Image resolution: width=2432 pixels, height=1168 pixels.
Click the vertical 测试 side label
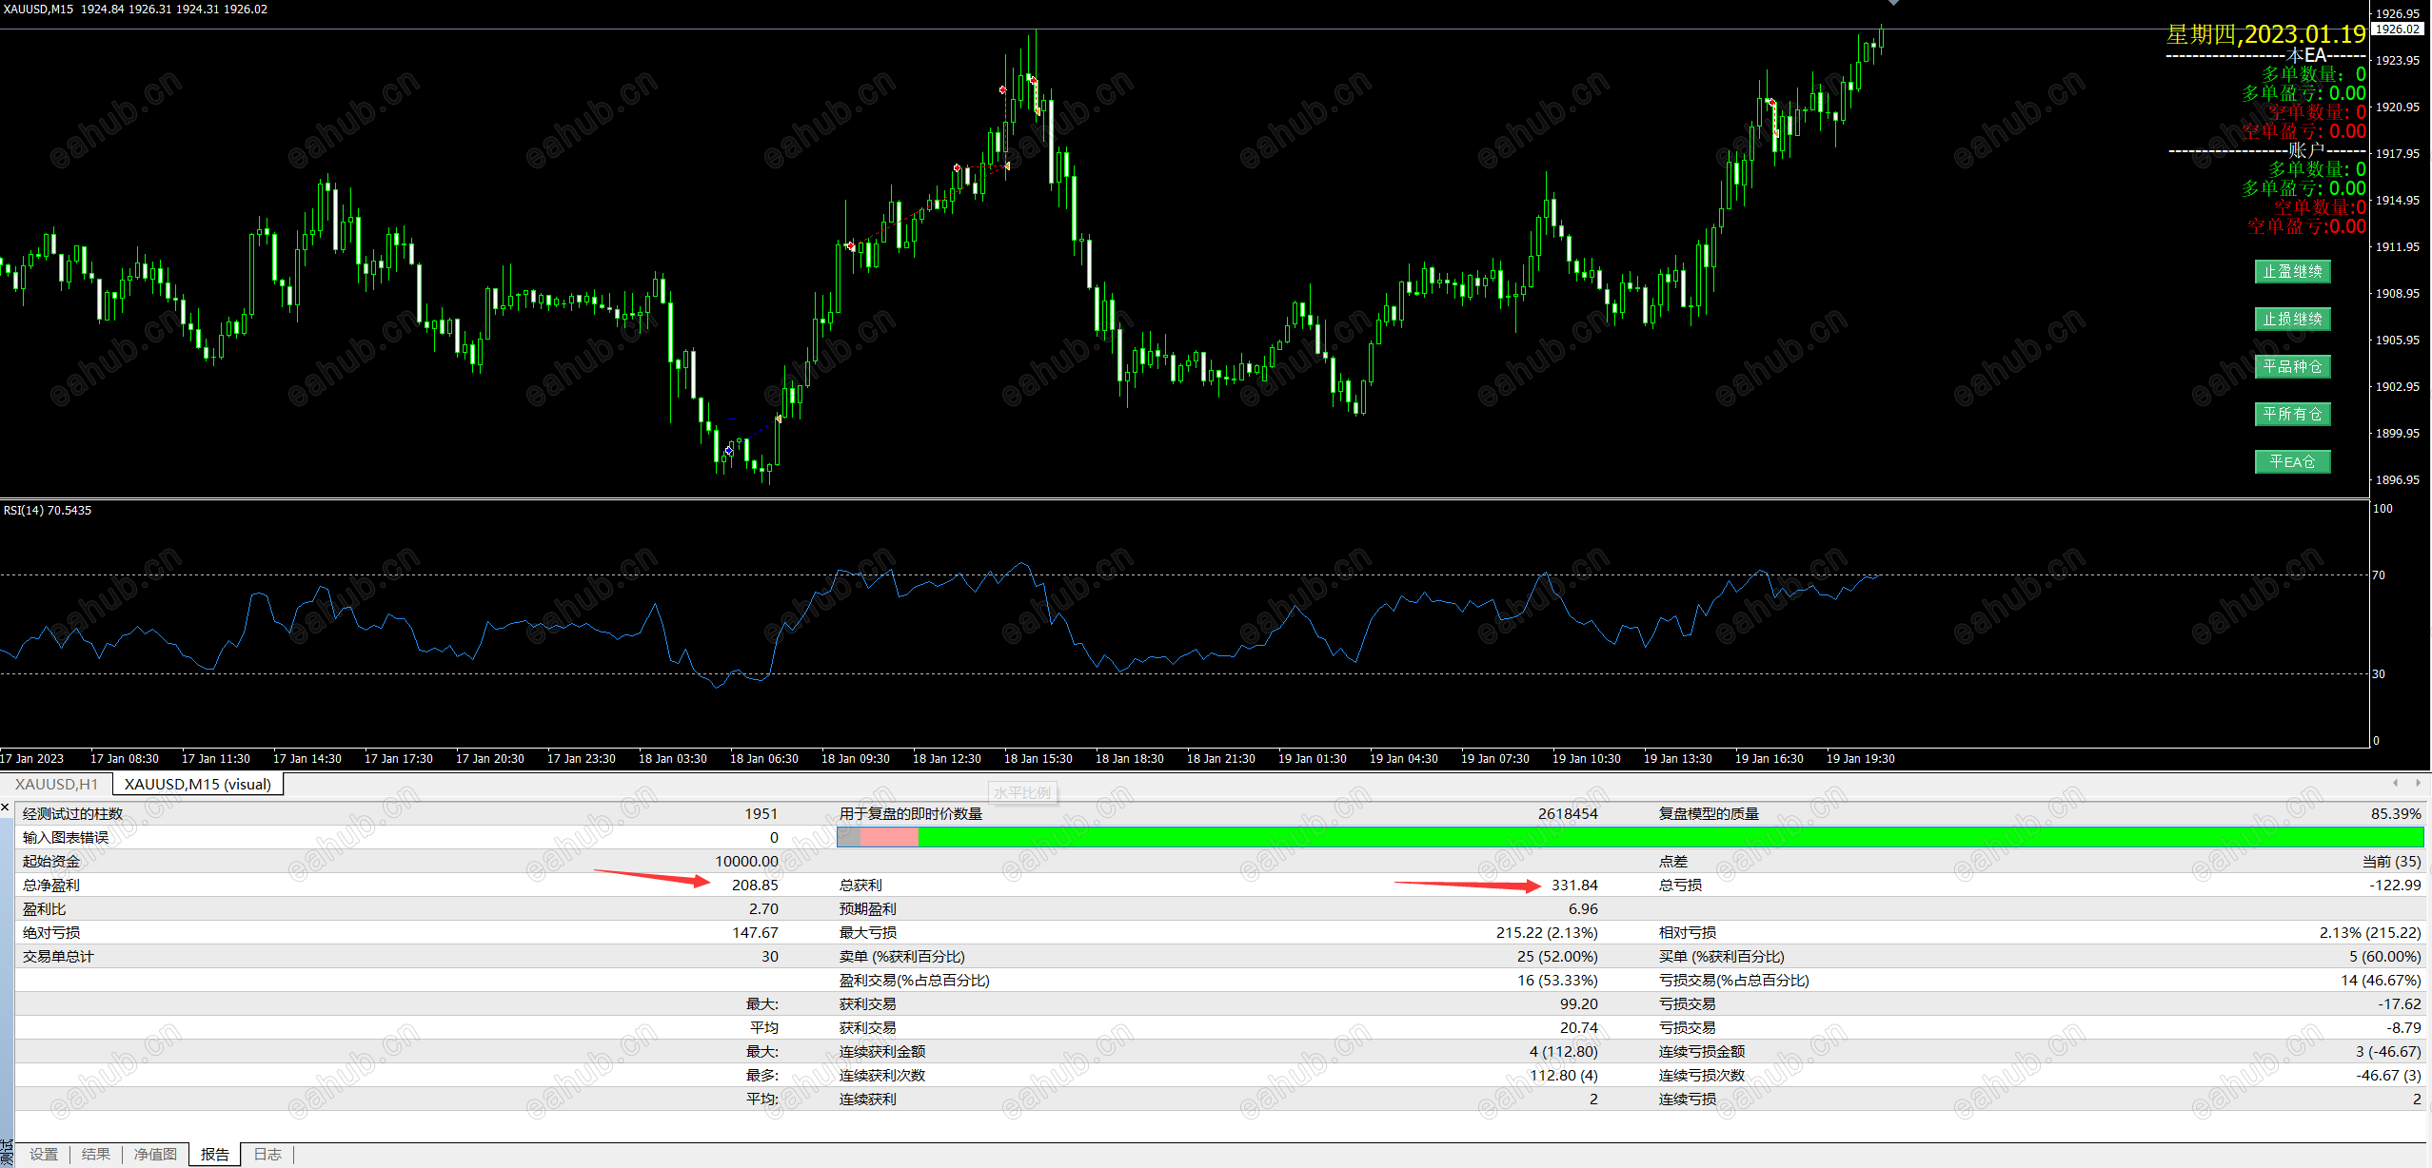pyautogui.click(x=7, y=1153)
